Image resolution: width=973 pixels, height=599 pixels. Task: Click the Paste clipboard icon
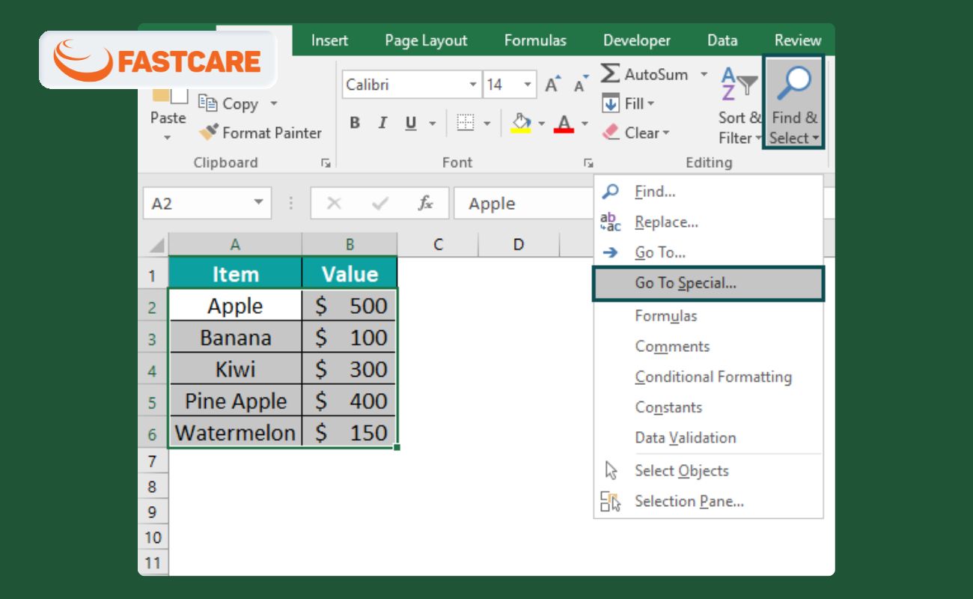(x=170, y=95)
